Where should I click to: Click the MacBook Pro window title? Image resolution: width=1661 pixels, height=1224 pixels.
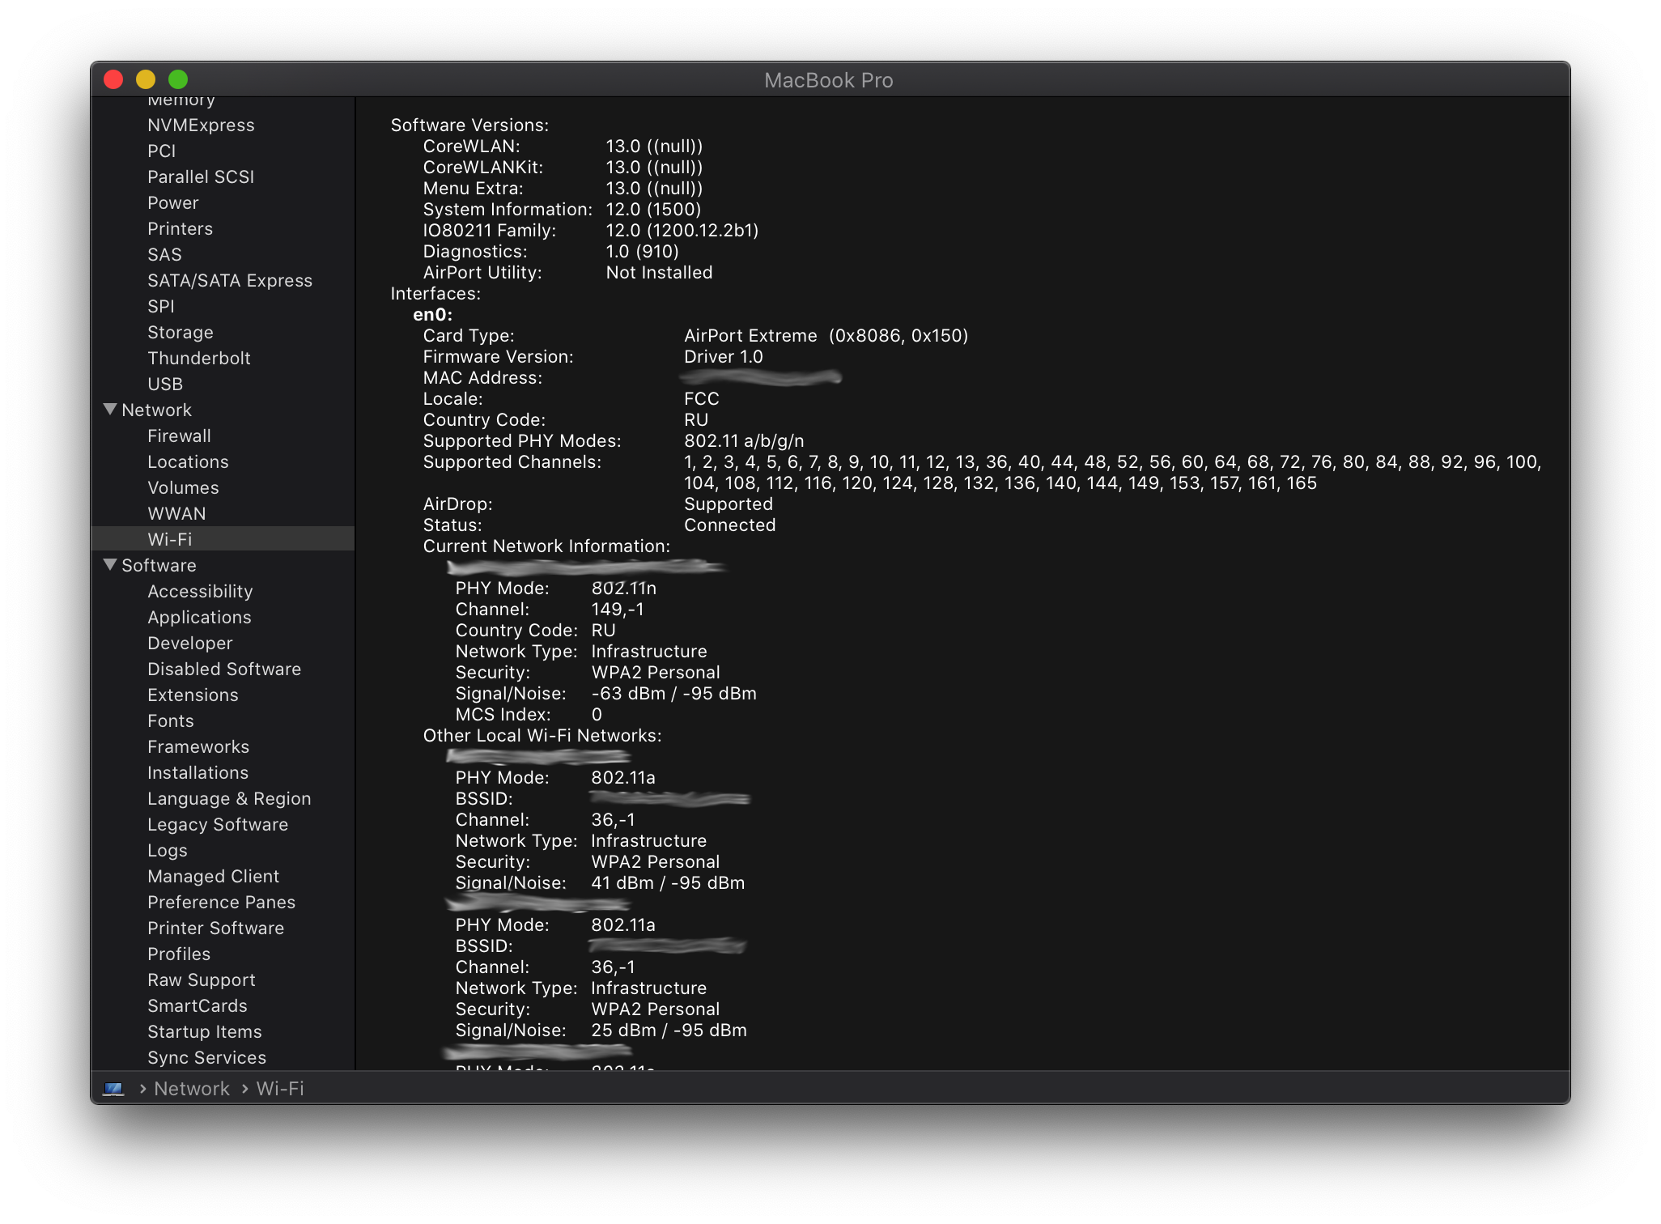828,80
